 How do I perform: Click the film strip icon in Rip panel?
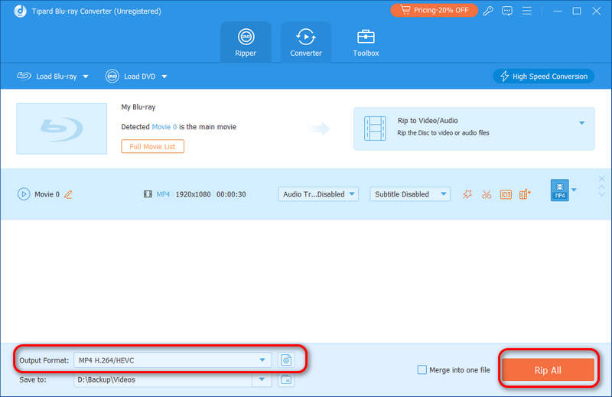[375, 129]
